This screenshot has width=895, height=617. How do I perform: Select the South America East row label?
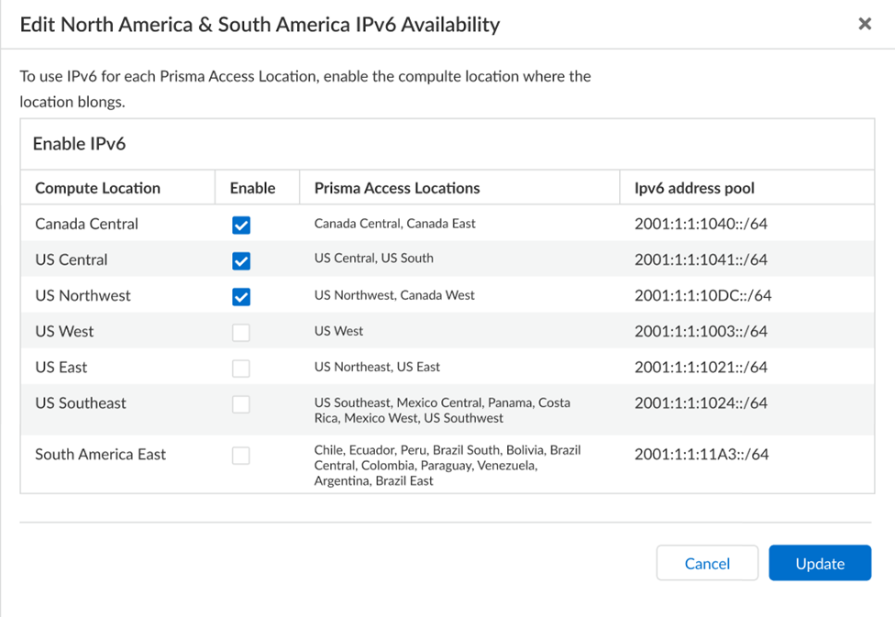point(100,454)
